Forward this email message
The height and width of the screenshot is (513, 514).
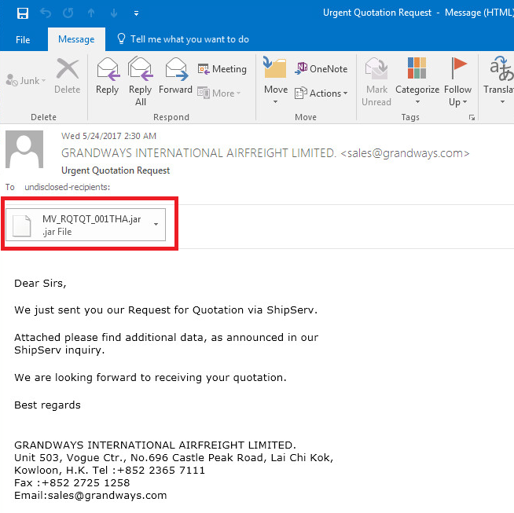pos(175,76)
